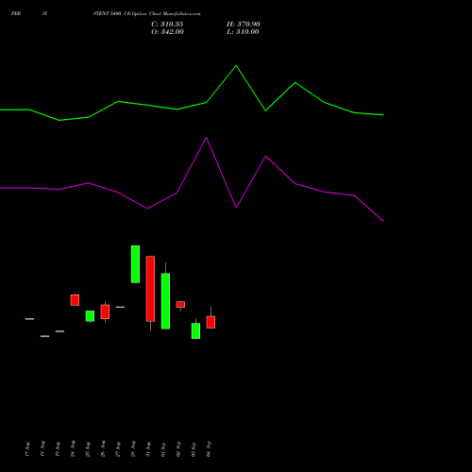
Task: Click the high price value H: 370.90
Action: click(244, 25)
